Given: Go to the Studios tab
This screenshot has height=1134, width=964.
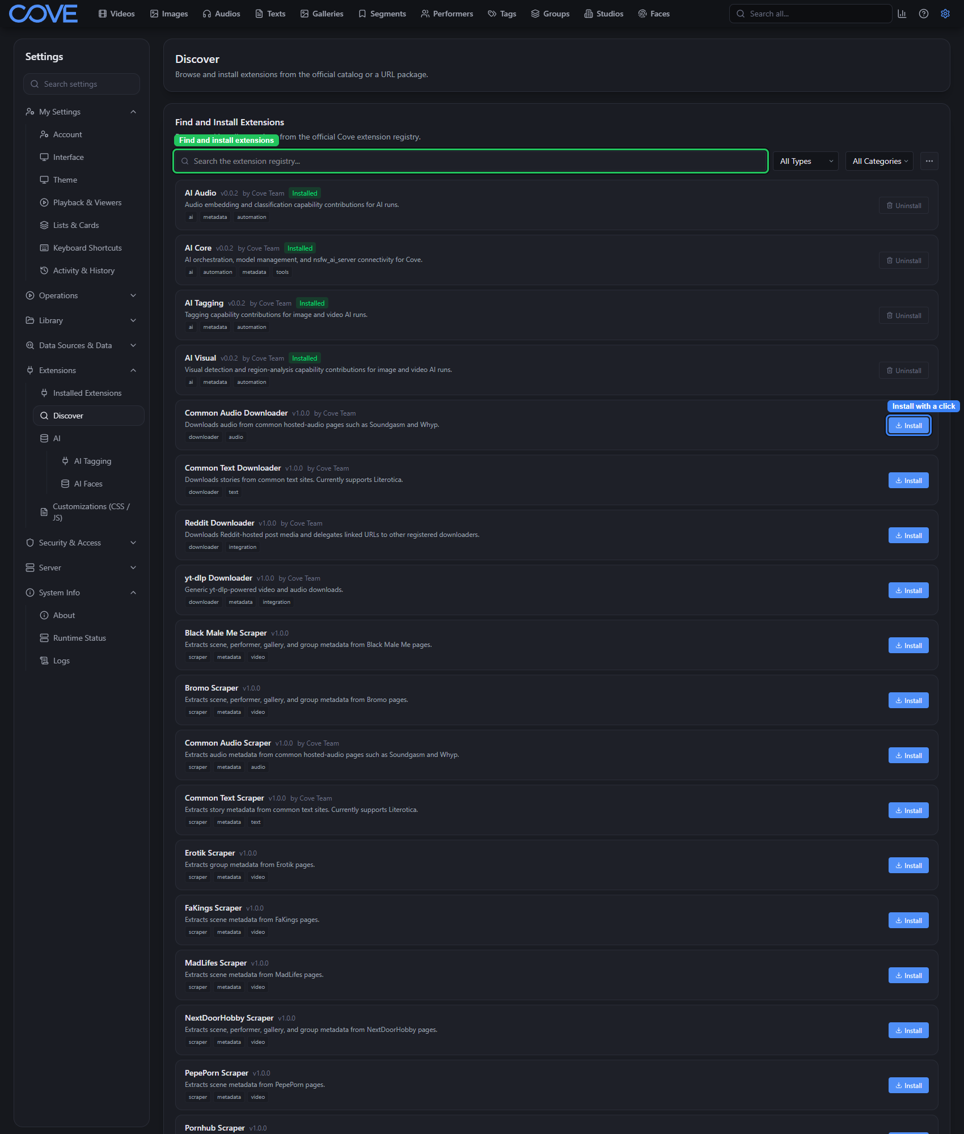Looking at the screenshot, I should [604, 14].
